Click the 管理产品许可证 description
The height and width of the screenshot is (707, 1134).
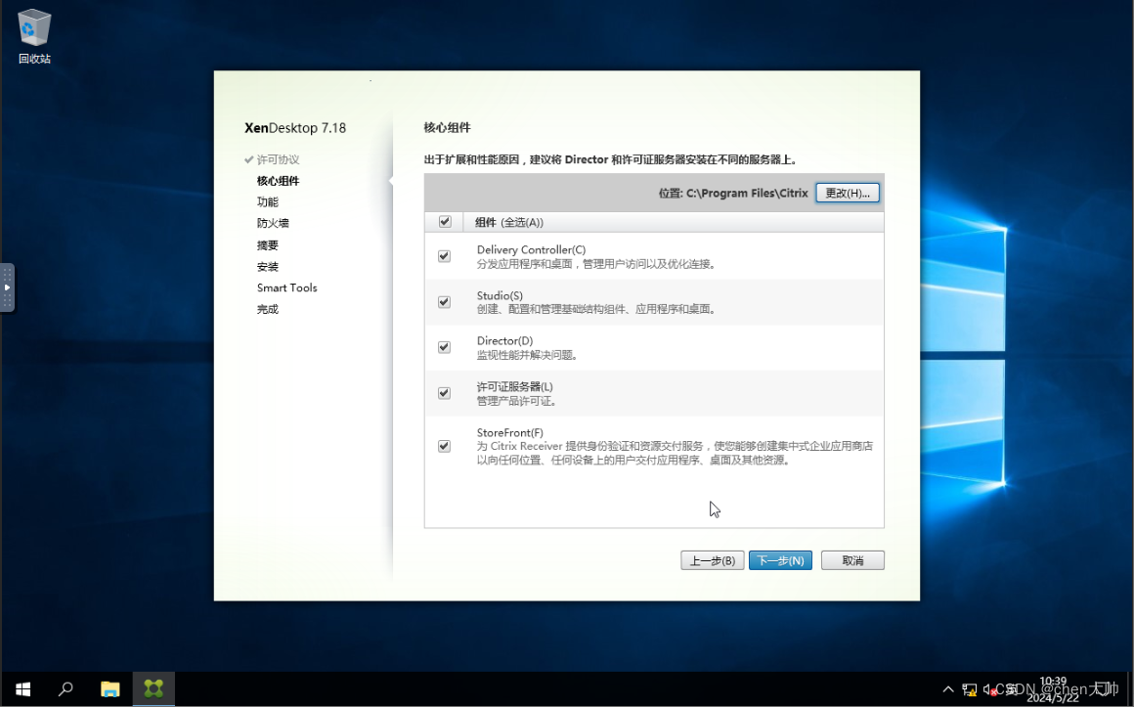pyautogui.click(x=517, y=401)
